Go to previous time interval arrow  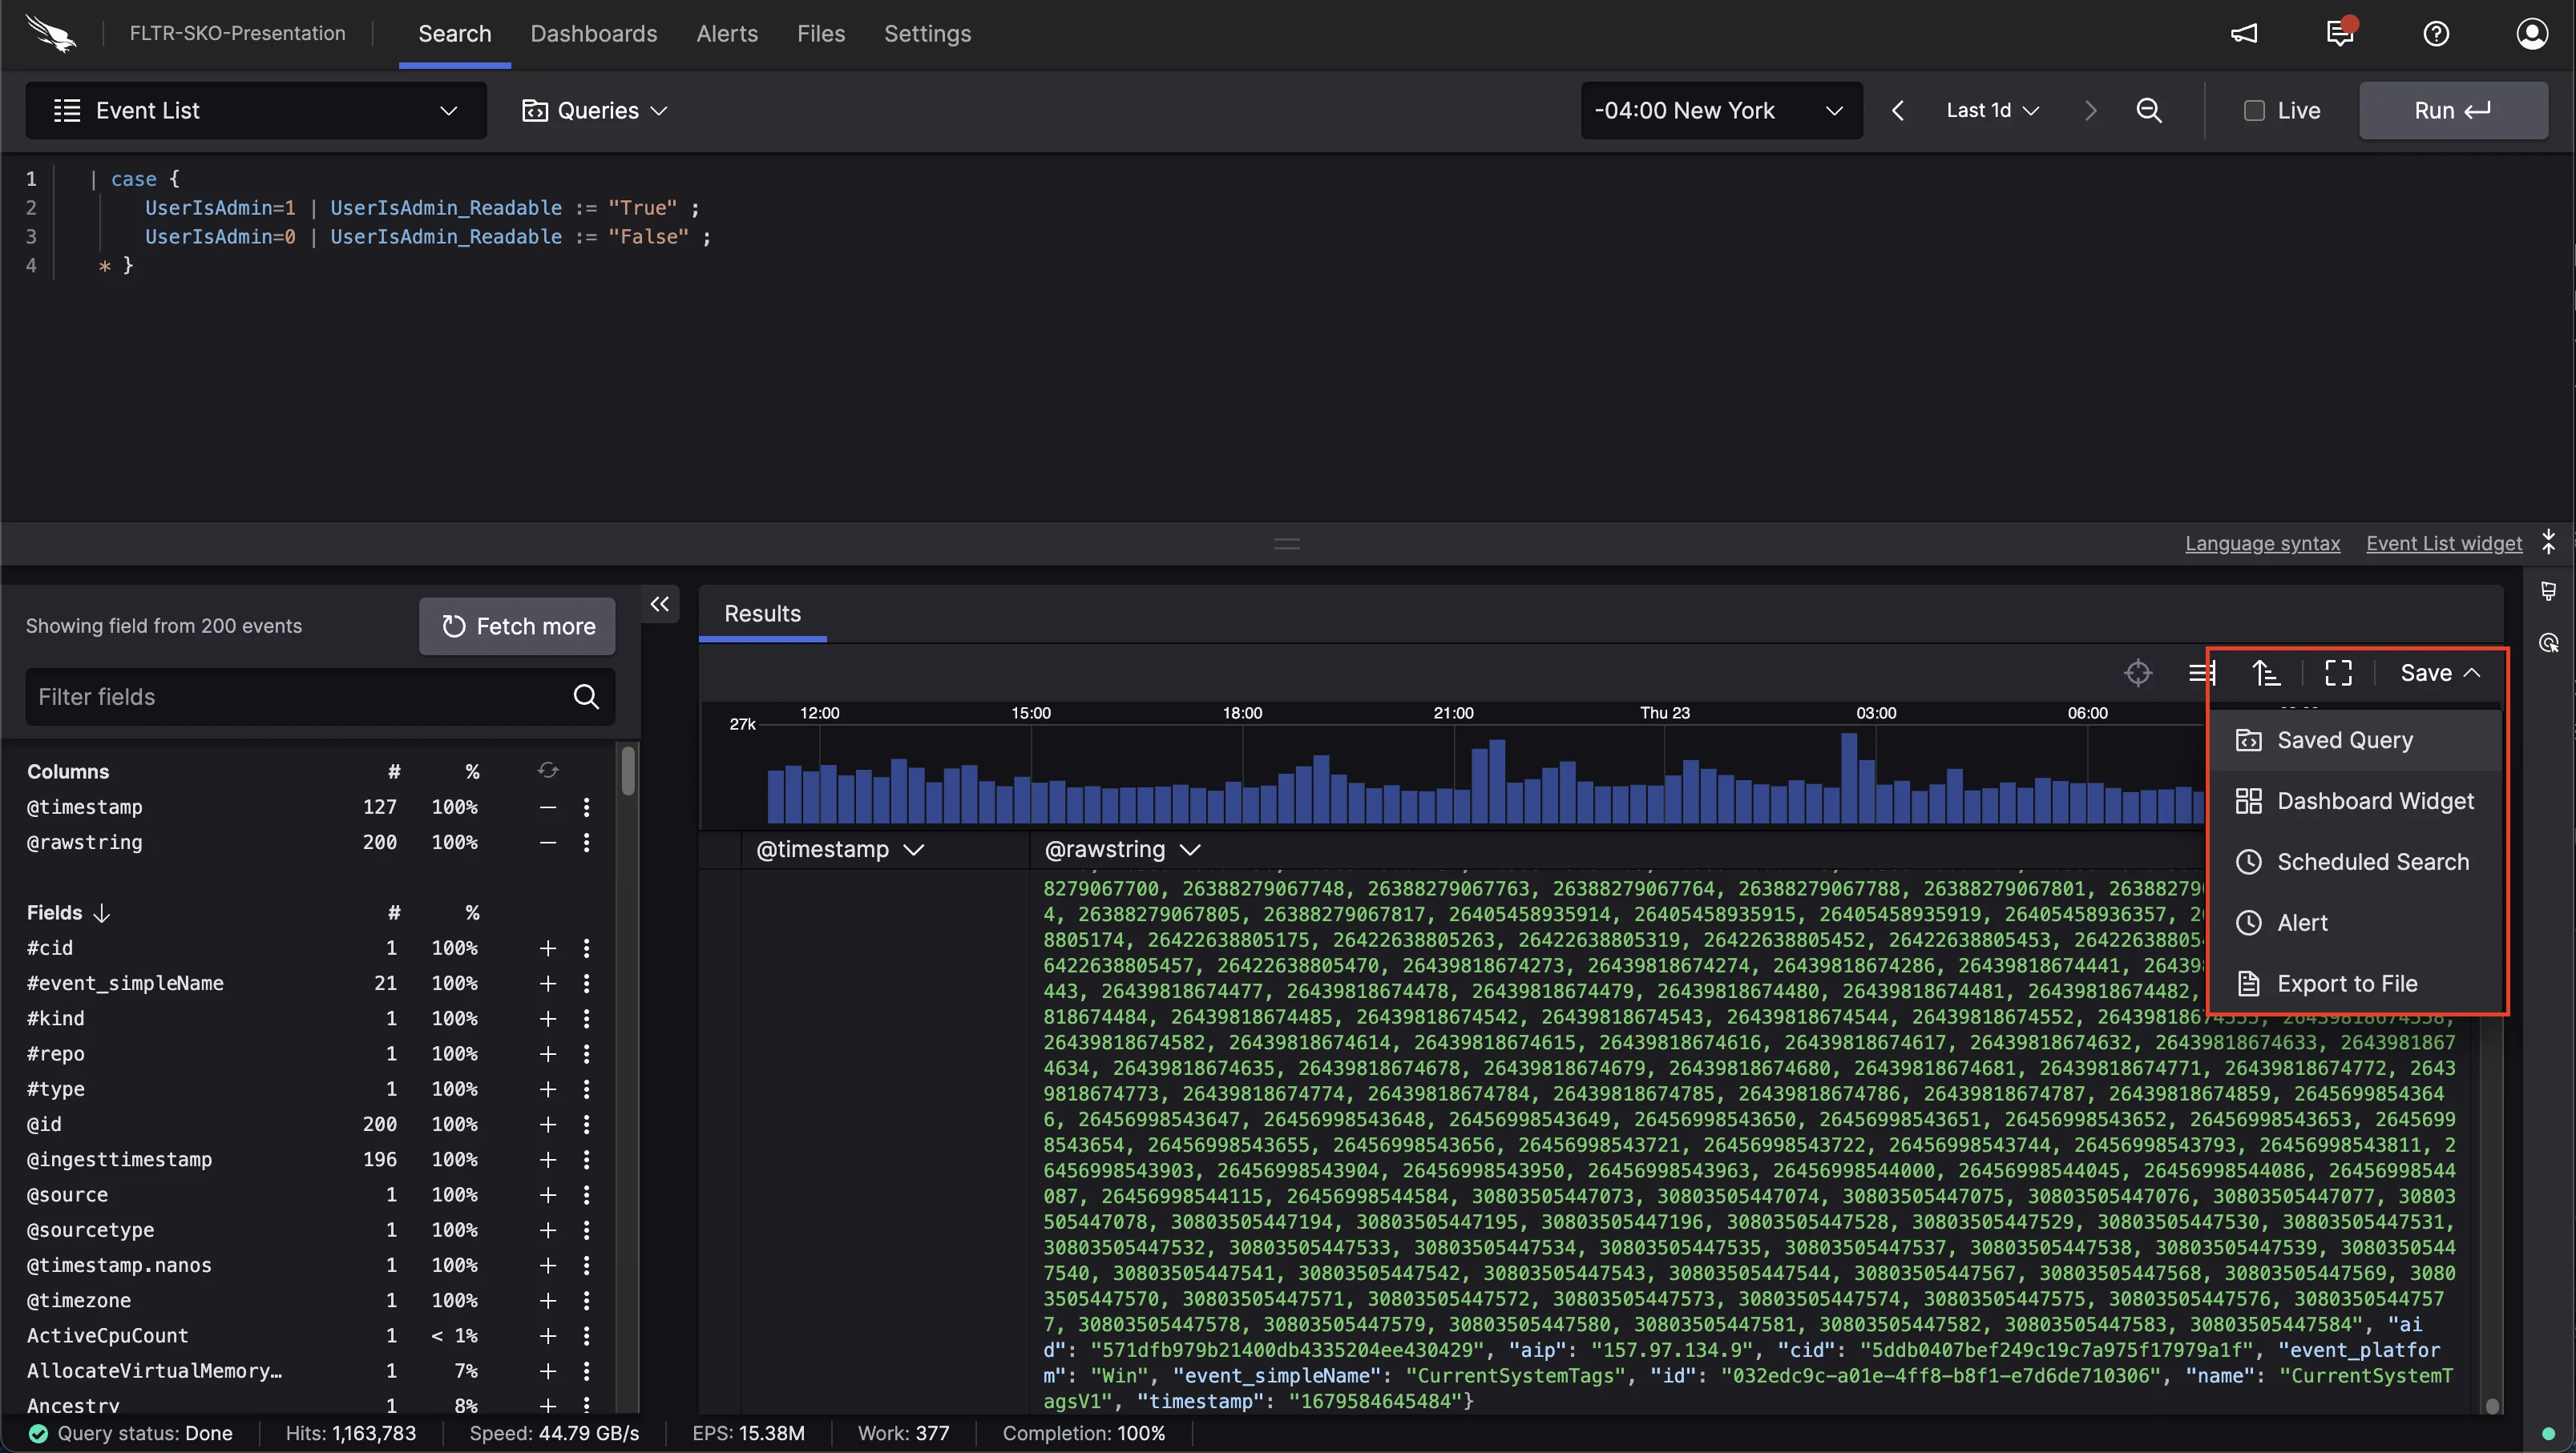click(x=1898, y=110)
